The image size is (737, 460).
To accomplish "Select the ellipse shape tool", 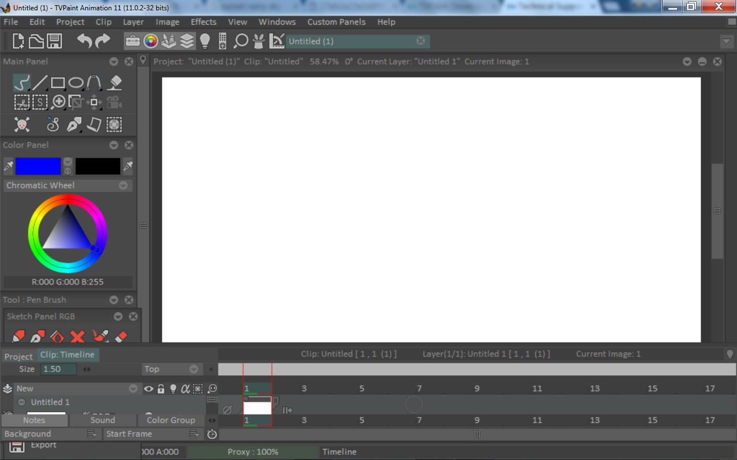I will pos(76,83).
